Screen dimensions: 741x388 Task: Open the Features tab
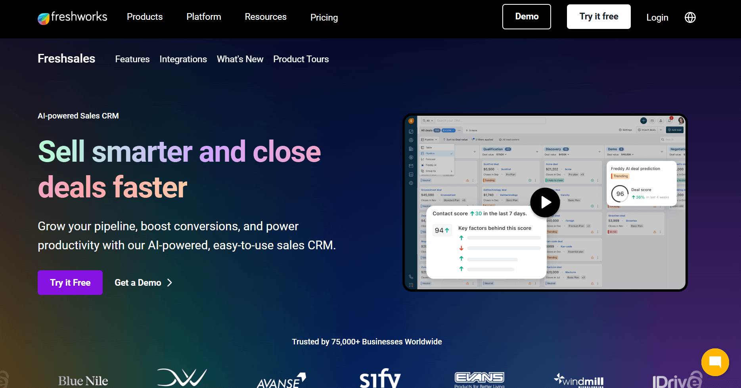132,59
